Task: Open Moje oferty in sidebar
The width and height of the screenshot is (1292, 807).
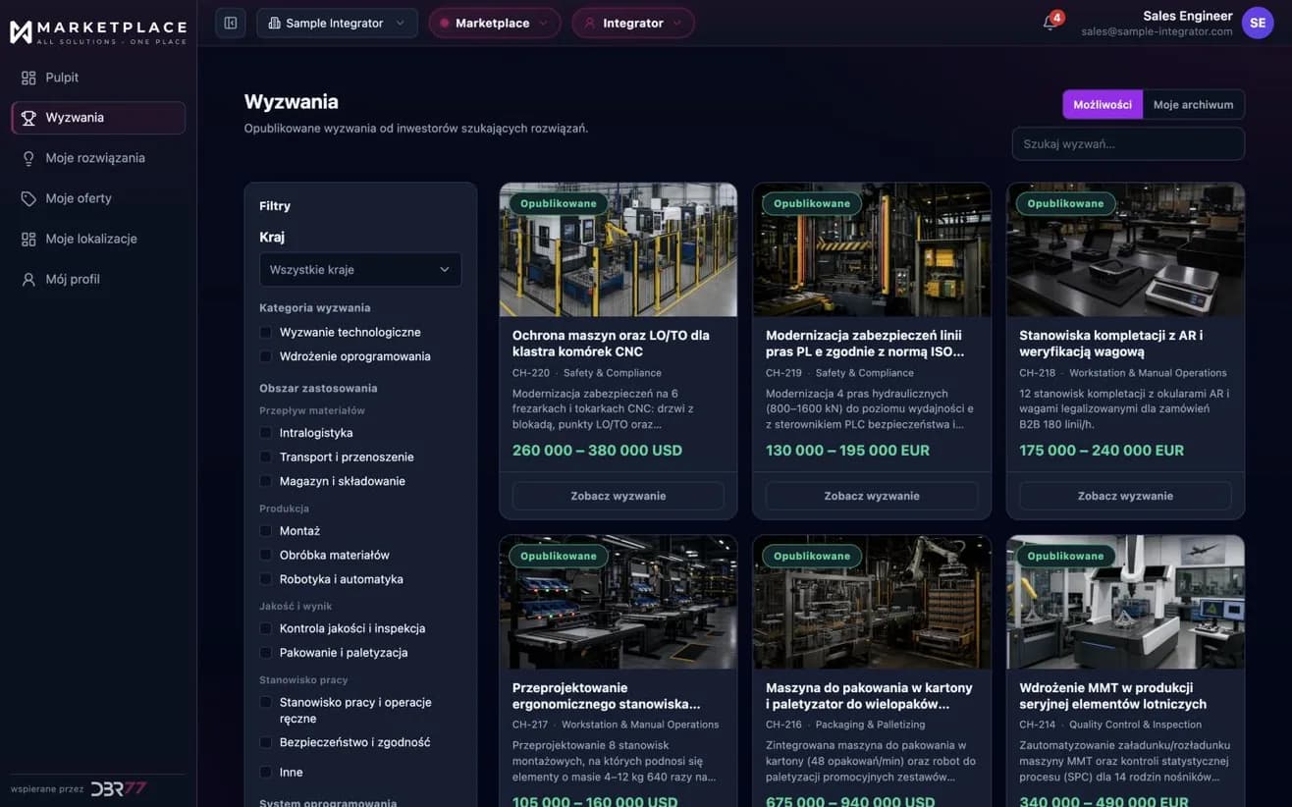Action: coord(98,198)
